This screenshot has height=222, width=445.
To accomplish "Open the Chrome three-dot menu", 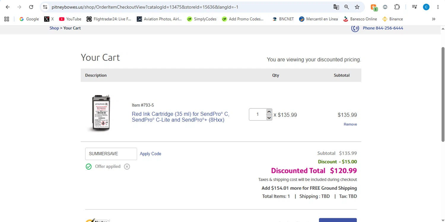I will coord(438,7).
